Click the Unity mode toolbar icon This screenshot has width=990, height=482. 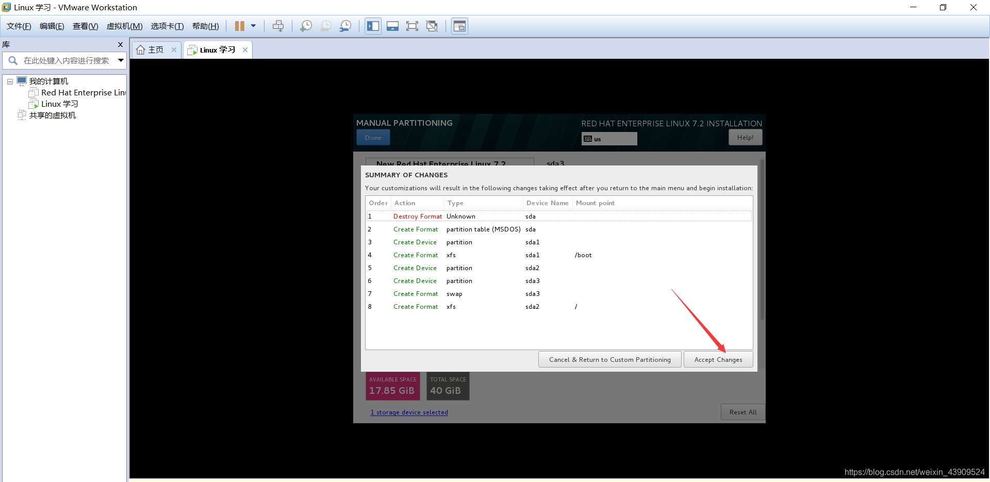pos(432,26)
